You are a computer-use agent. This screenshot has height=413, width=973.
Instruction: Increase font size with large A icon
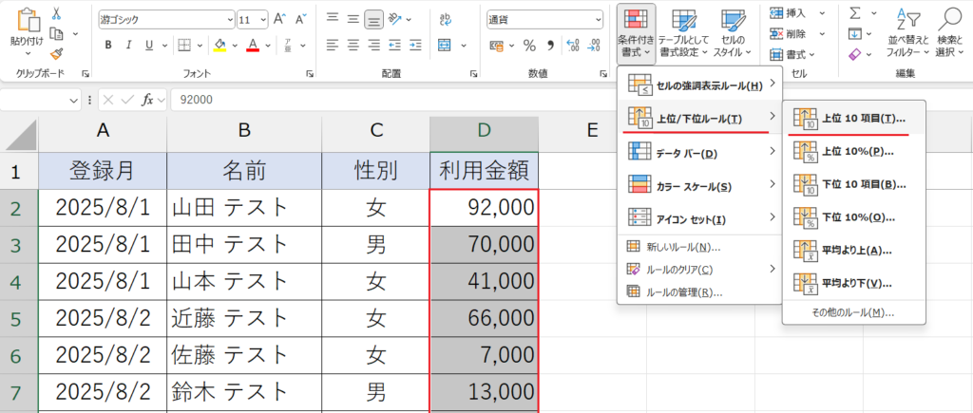pos(279,19)
